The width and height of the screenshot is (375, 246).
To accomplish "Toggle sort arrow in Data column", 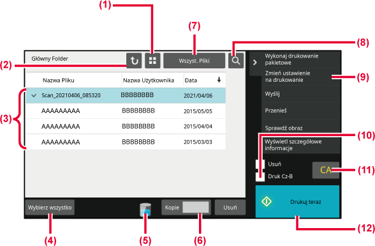I will [219, 80].
